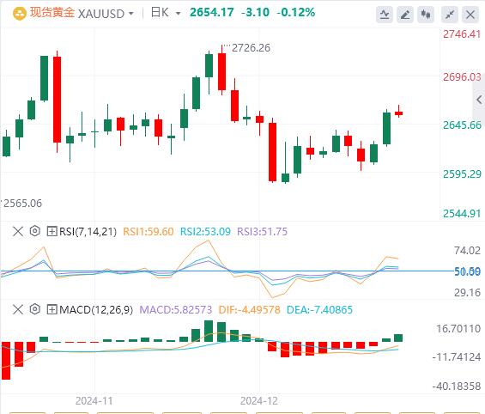Remove the RSI indicator panel
Image resolution: width=485 pixels, height=414 pixels.
click(x=18, y=231)
